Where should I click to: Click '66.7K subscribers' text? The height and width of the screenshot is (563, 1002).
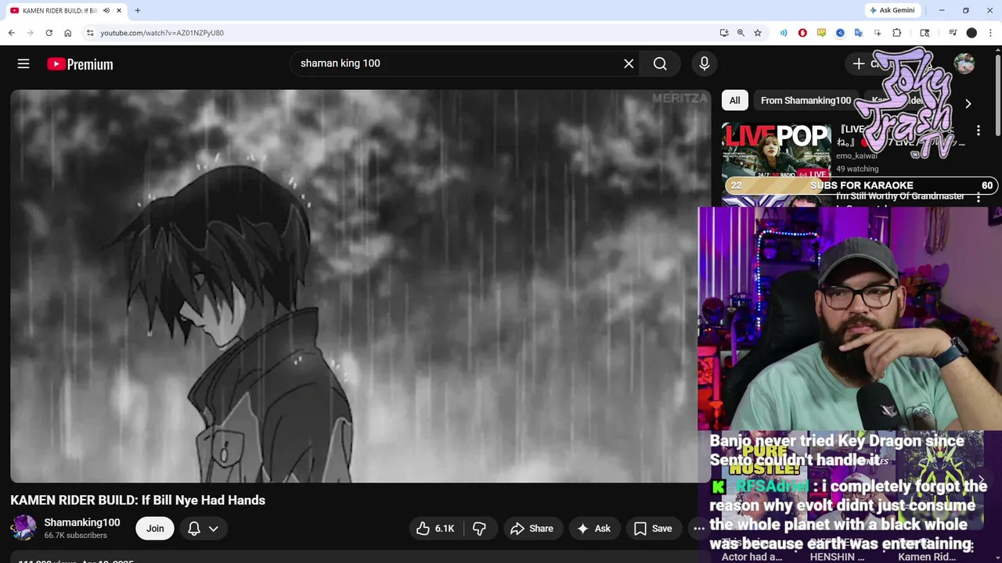click(75, 536)
